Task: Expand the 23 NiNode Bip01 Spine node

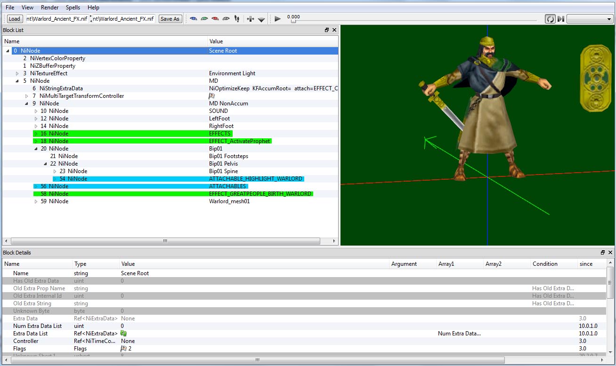Action: (55, 171)
